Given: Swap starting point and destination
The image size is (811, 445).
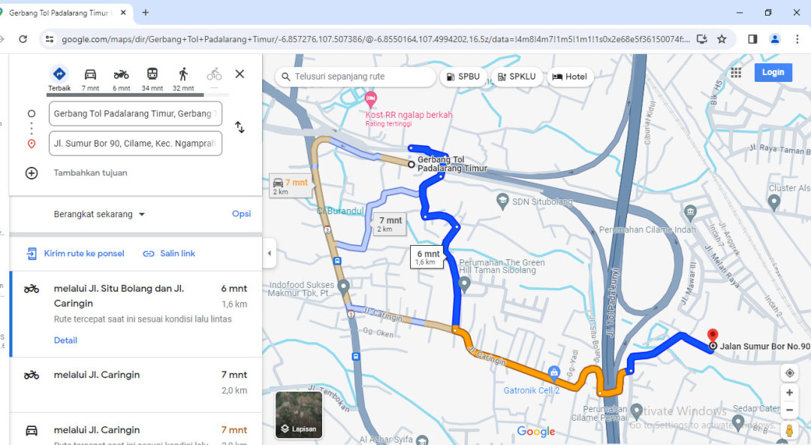Looking at the screenshot, I should click(x=240, y=128).
